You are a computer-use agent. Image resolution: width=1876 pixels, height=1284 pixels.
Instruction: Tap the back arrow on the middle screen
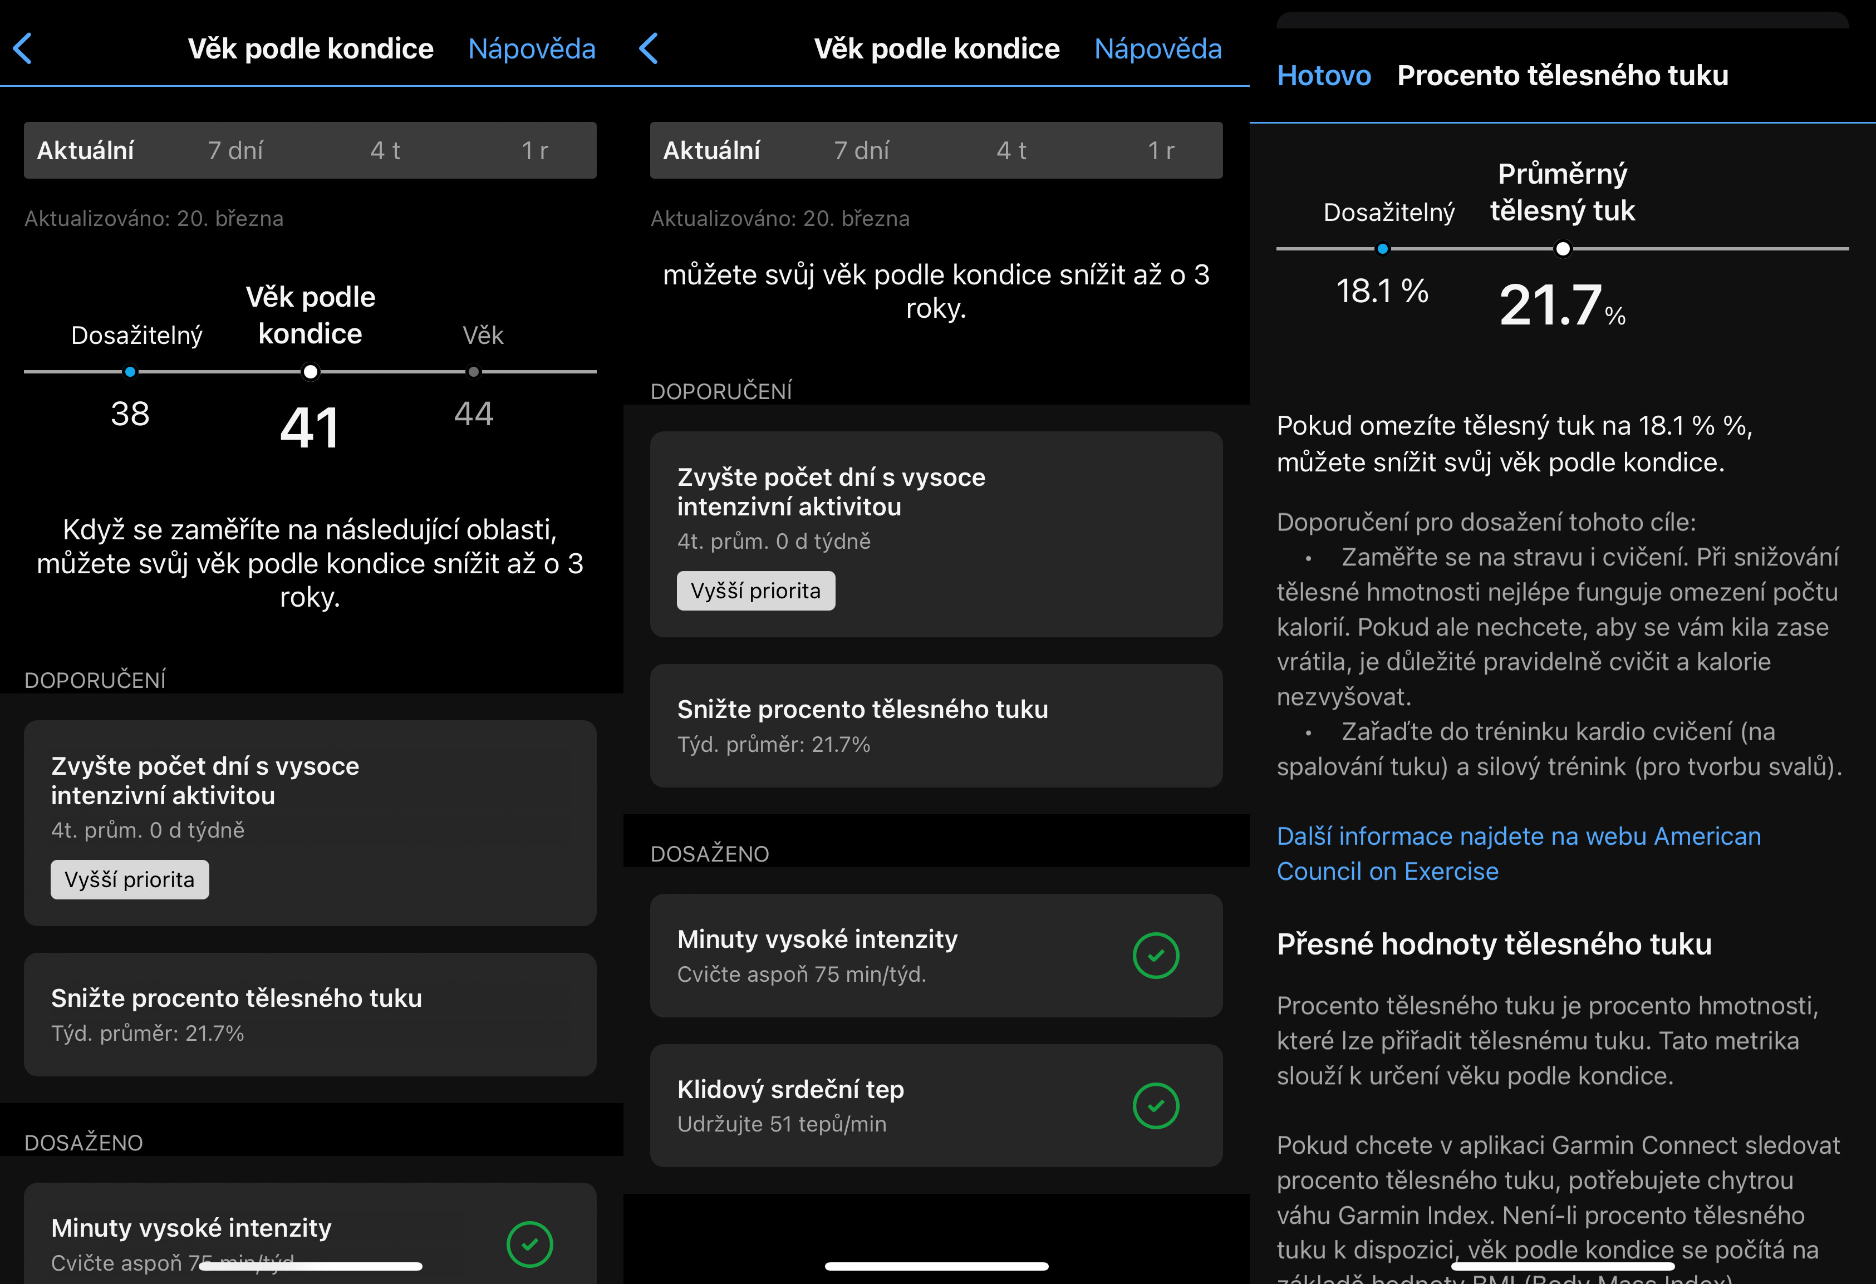[648, 48]
